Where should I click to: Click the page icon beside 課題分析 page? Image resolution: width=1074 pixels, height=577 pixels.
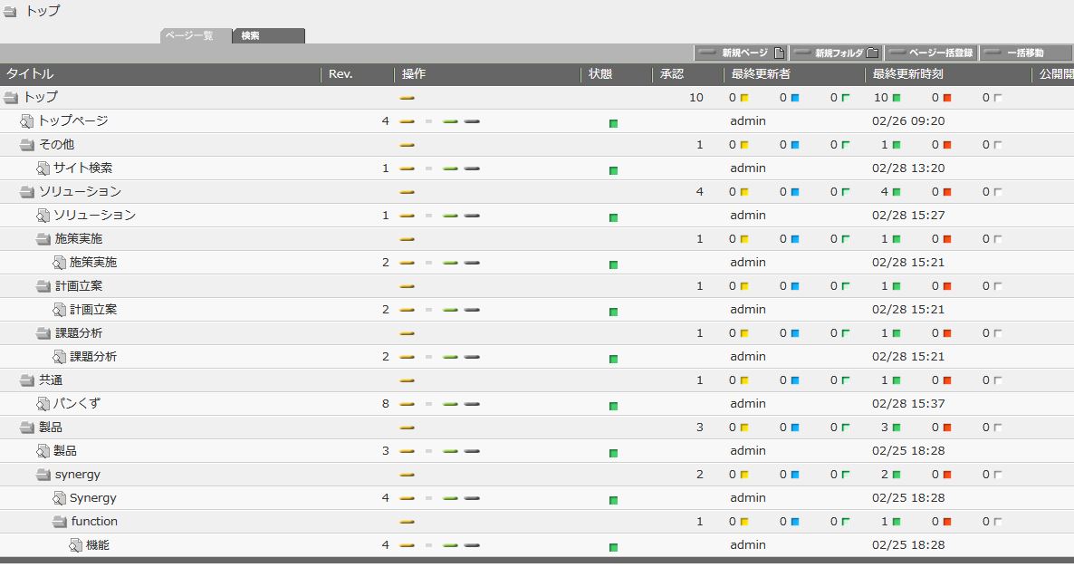tap(60, 357)
